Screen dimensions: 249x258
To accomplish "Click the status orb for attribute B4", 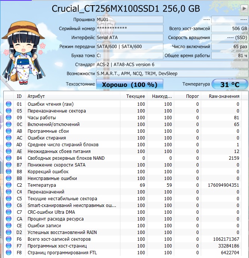I will (x=9, y=158).
